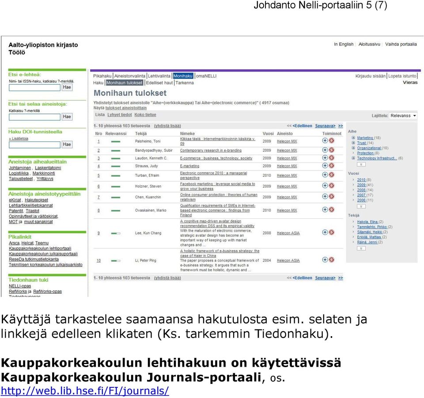Open Kirjaudu sisään login link
Screen dimensions: 424x398
click(x=371, y=76)
